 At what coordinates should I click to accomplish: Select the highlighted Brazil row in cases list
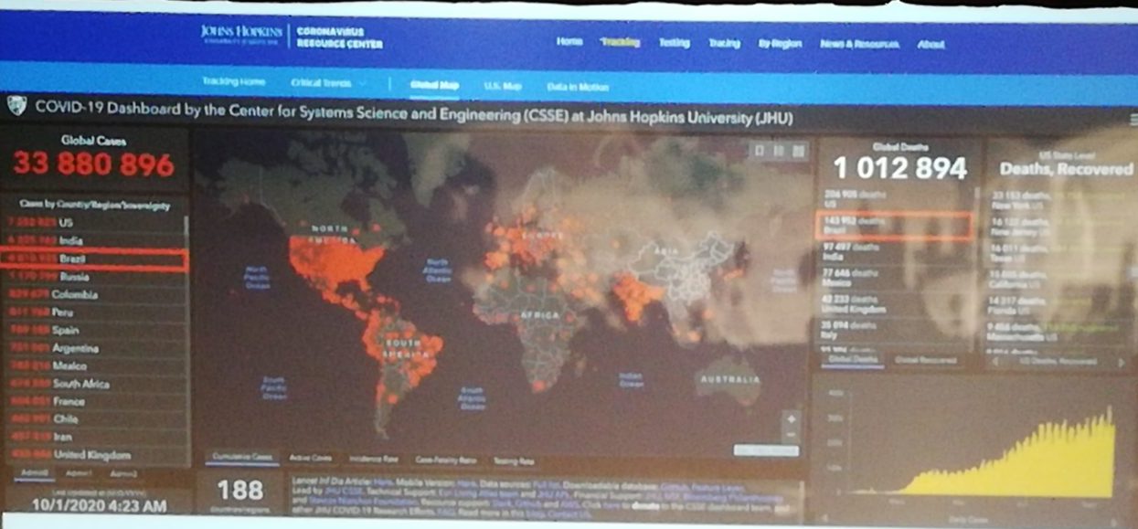[x=92, y=259]
